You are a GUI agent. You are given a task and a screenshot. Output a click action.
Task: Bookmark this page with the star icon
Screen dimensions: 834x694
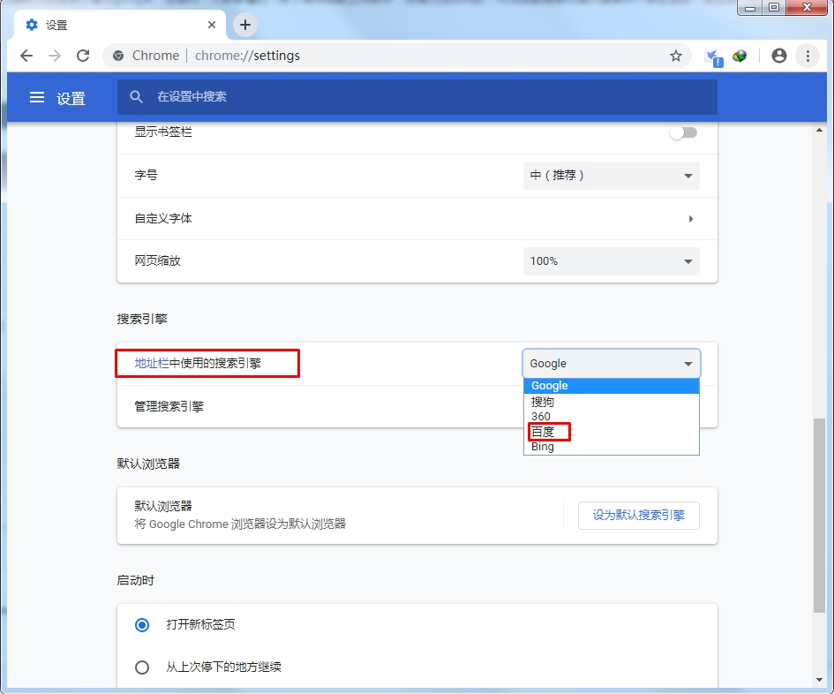(675, 56)
